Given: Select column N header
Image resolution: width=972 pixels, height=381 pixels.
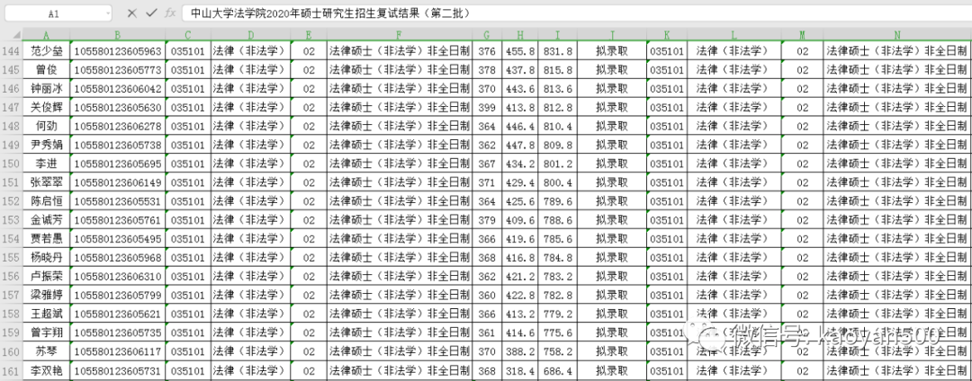Looking at the screenshot, I should point(897,35).
